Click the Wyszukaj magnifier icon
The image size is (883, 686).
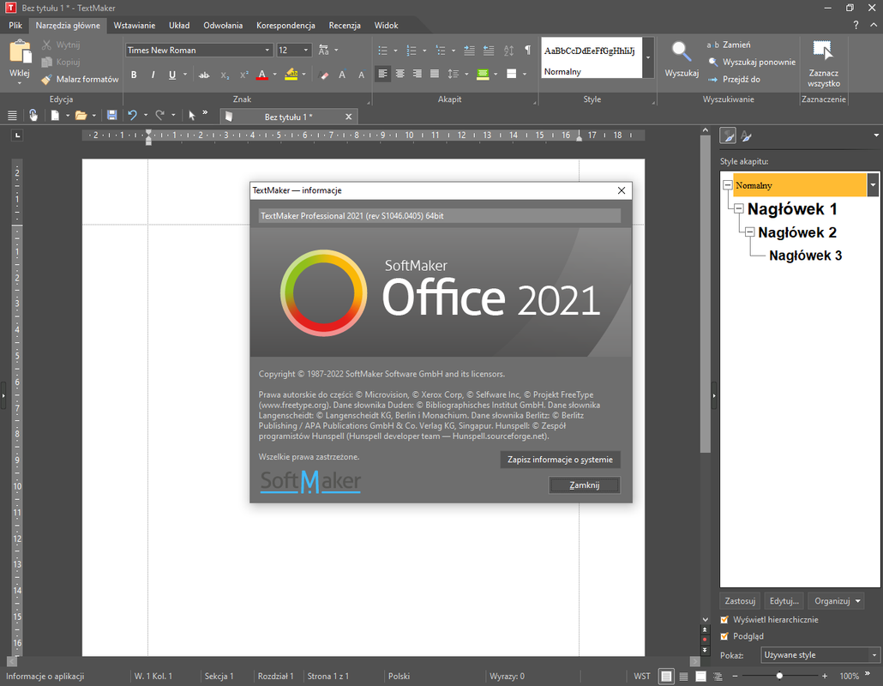pos(682,51)
